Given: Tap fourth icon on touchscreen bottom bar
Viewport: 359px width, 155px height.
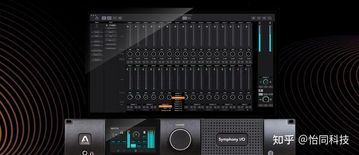Looking at the screenshot, I should [136, 150].
